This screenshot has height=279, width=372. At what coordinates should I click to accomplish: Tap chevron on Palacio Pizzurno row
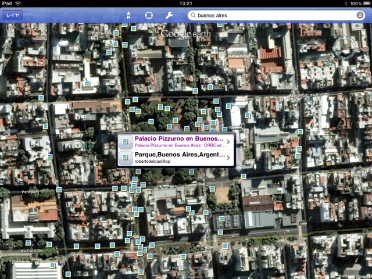click(x=228, y=142)
